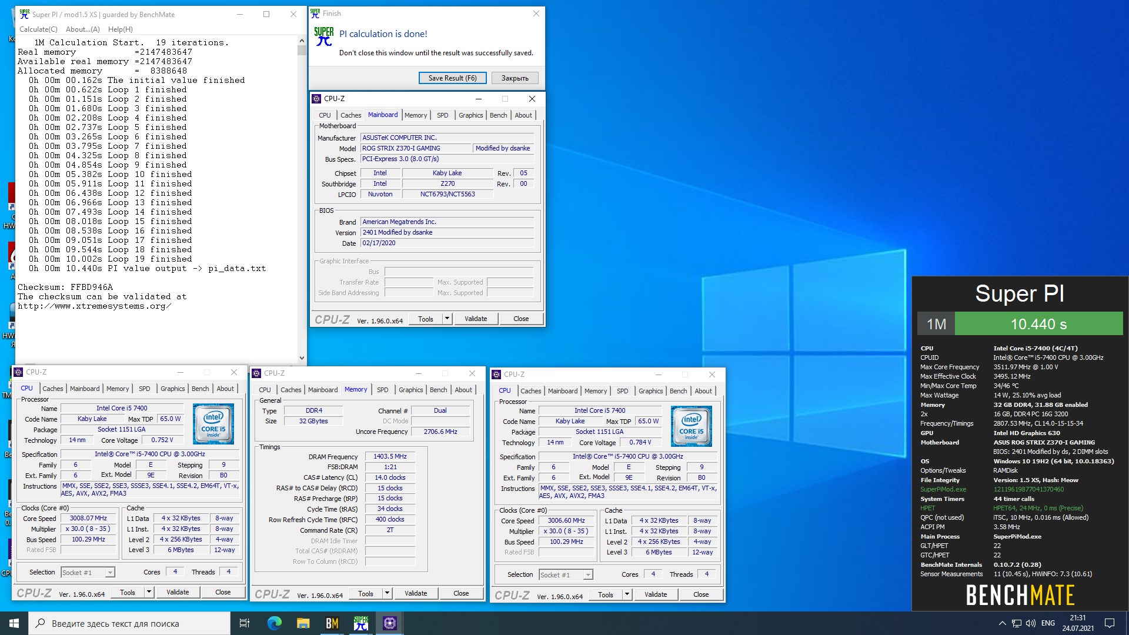Click Intel Core i5 logo in bottom-right CPU-Z

692,426
